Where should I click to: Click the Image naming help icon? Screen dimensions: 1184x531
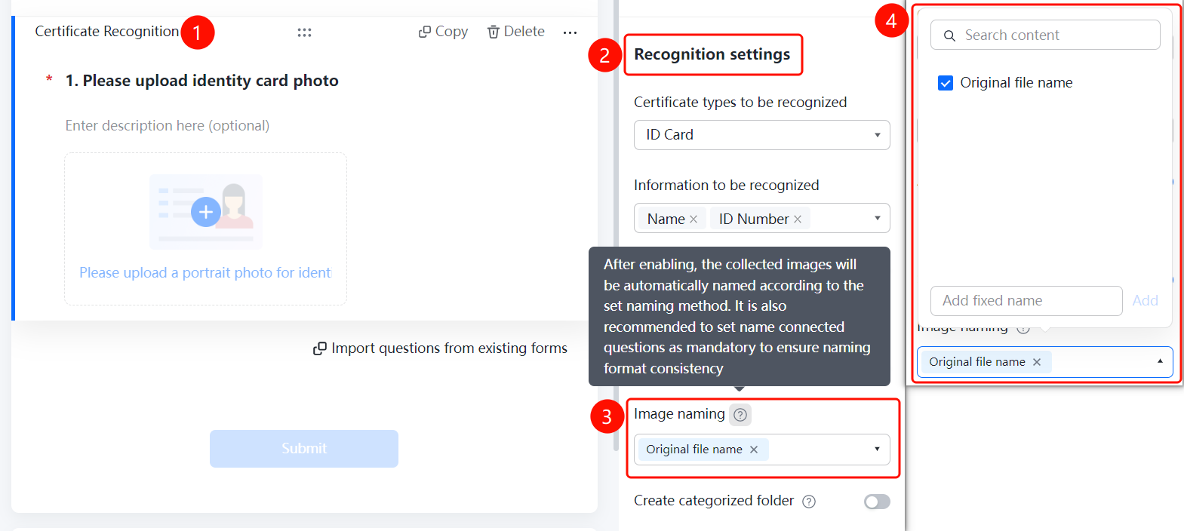point(740,414)
